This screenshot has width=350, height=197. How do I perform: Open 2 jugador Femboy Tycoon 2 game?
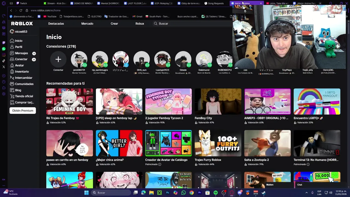[x=168, y=102]
